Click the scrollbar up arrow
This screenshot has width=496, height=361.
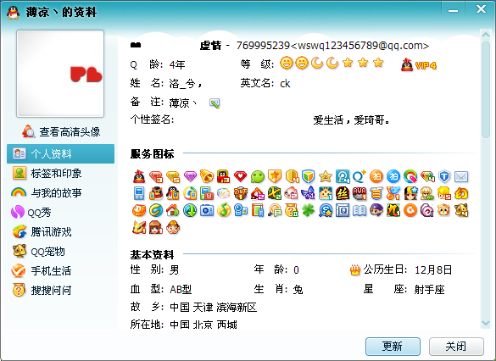(486, 34)
